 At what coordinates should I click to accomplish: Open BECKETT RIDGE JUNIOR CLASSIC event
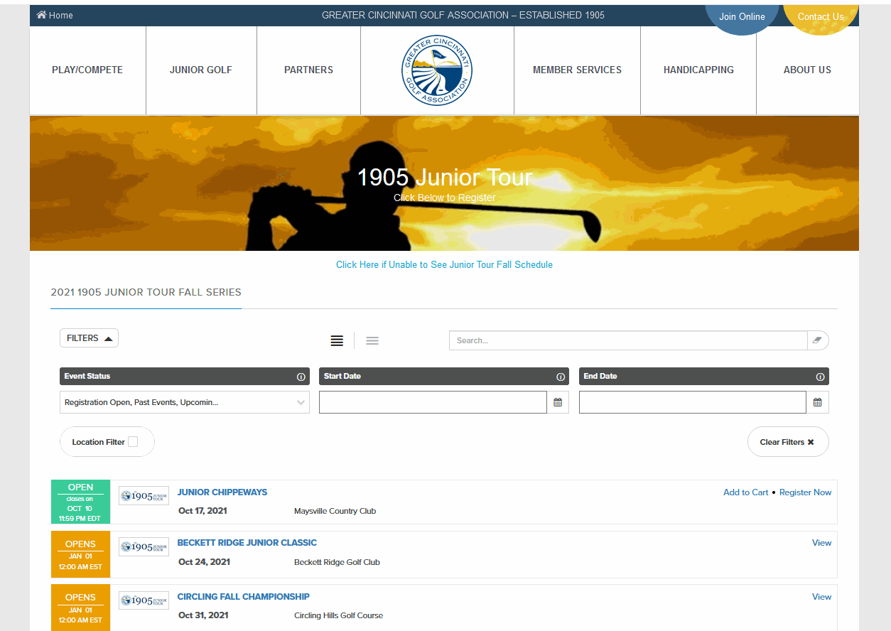coord(247,542)
